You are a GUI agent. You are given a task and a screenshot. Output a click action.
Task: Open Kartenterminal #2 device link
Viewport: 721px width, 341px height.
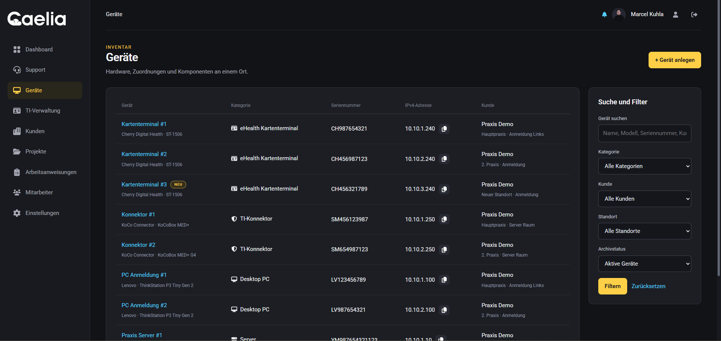point(144,154)
